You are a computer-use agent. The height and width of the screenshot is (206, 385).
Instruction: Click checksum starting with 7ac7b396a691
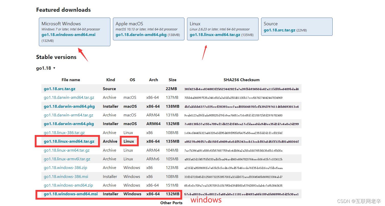(233, 151)
